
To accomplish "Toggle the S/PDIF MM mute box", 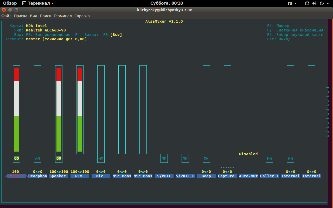I will [x=164, y=158].
